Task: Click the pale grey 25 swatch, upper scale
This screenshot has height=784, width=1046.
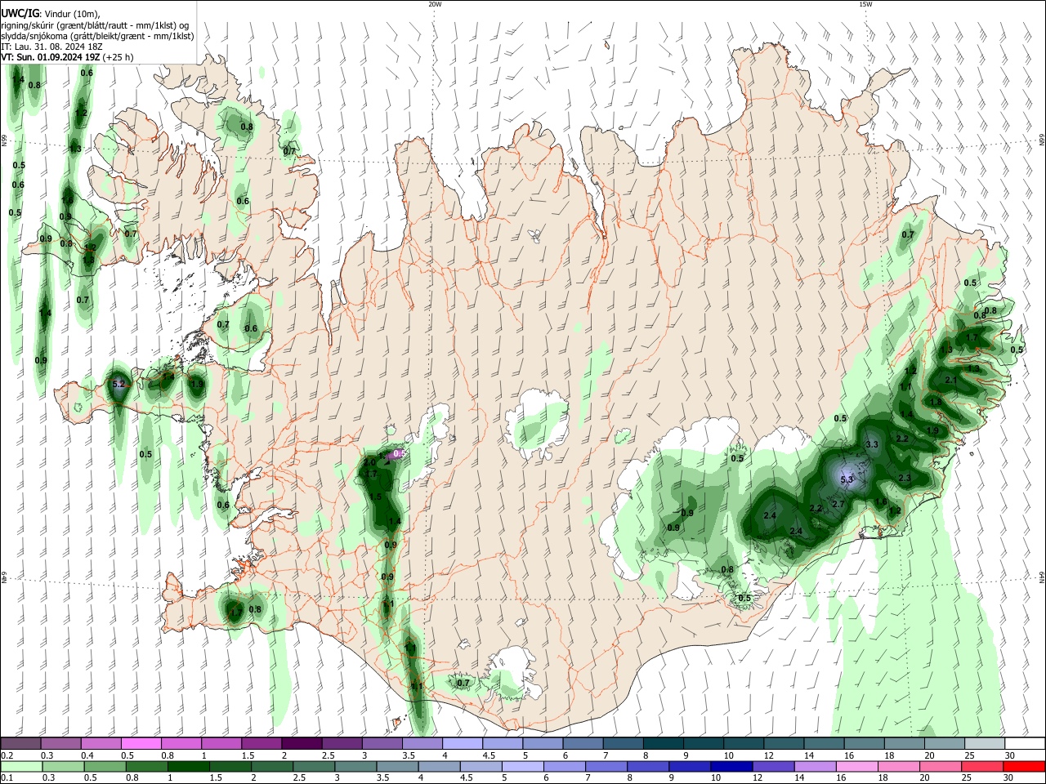Action: (x=984, y=743)
